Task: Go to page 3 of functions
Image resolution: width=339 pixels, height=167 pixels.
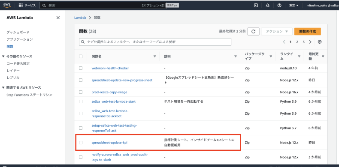Action: tap(303, 42)
